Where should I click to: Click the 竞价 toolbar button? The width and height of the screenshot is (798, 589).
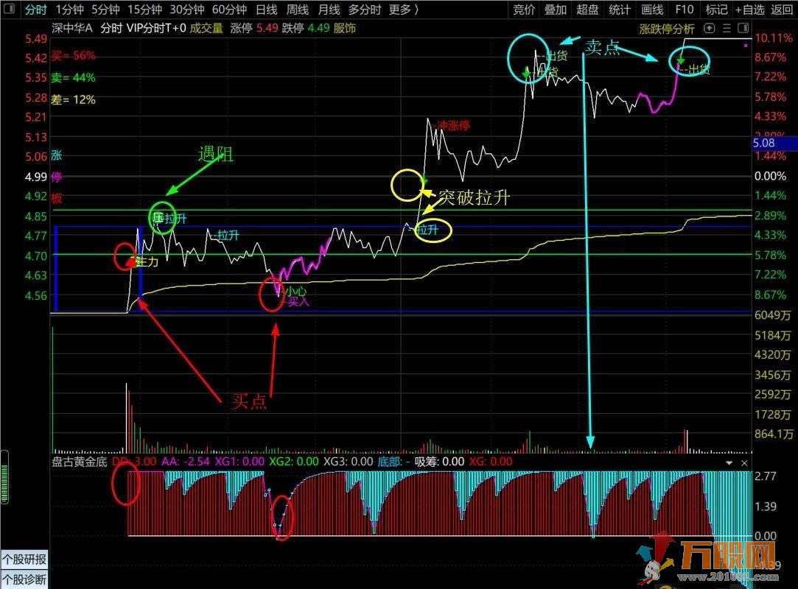[x=524, y=9]
